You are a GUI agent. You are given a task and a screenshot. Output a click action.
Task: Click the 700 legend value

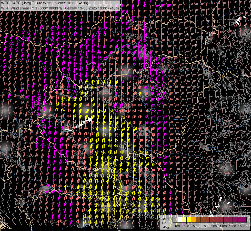(205, 226)
